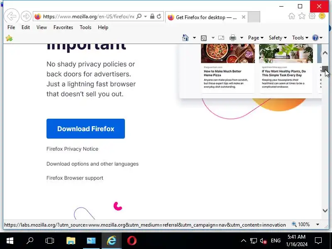Click the network status tray icon
Viewport: 332px width, 249px height.
point(254,241)
